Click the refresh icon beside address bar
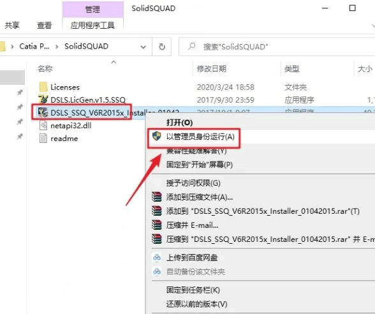This screenshot has height=314, width=375. coord(162,47)
